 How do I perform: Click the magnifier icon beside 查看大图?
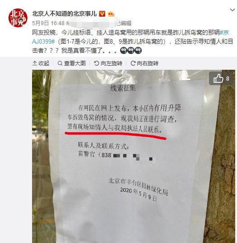60,63
